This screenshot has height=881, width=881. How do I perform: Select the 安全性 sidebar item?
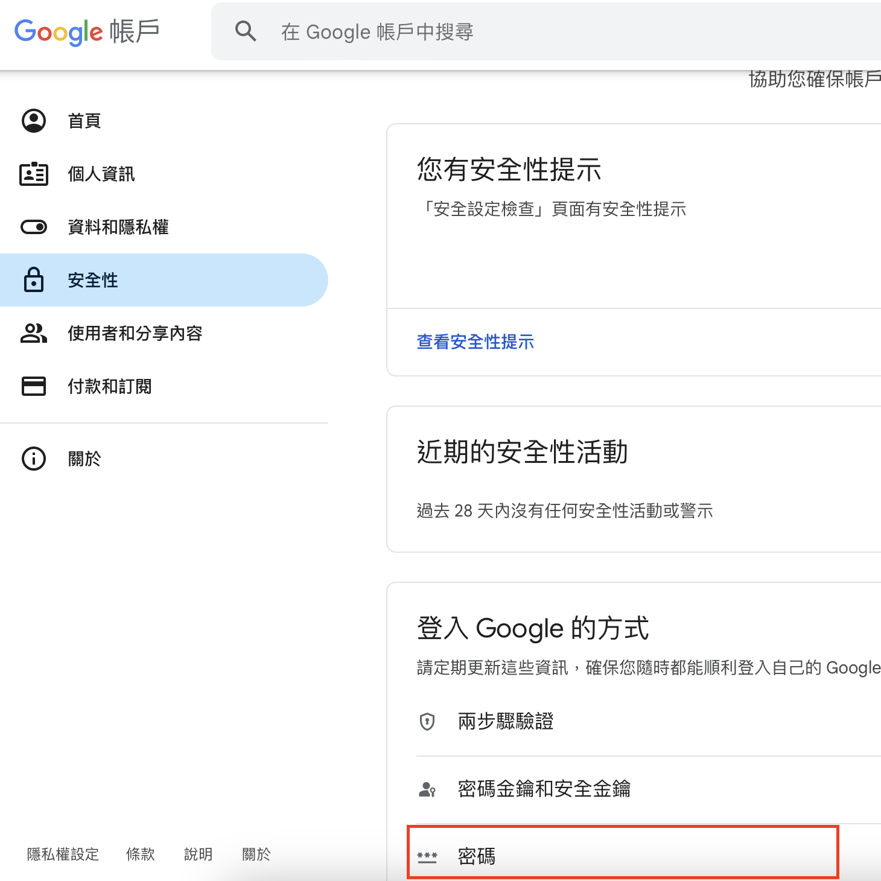(x=164, y=280)
